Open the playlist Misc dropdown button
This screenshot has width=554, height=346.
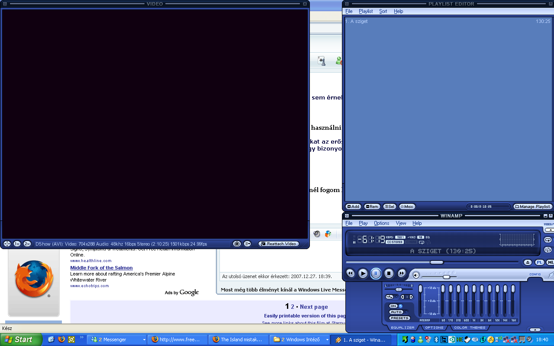[407, 207]
